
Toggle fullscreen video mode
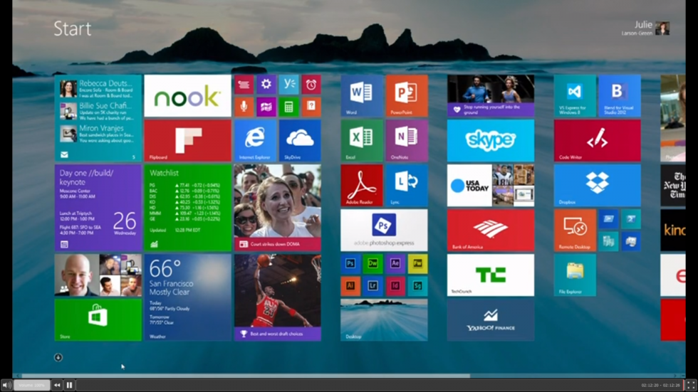[x=690, y=385]
